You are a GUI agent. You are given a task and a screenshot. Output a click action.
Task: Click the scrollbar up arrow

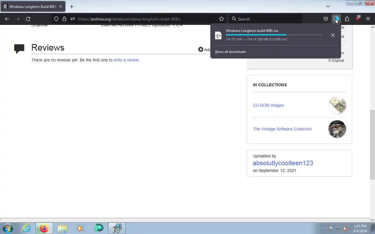click(x=372, y=27)
